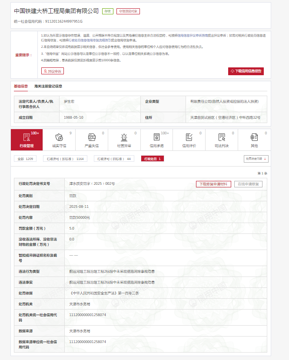Select 处罚依据 value 安全生产法 第一百零二条
The height and width of the screenshot is (360, 289).
(104, 293)
